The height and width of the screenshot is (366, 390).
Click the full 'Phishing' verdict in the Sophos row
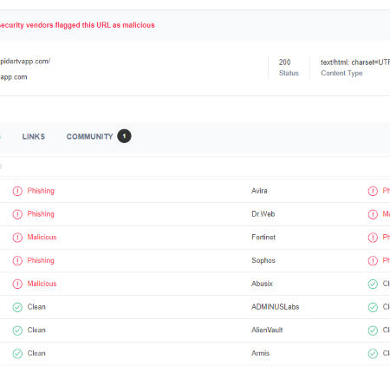click(x=41, y=260)
